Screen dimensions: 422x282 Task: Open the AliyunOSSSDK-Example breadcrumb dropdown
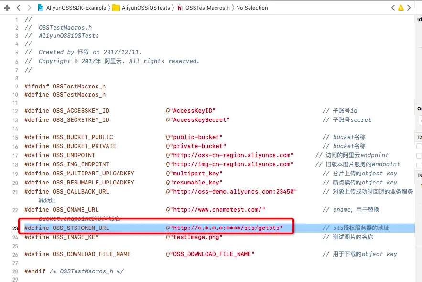pos(76,8)
